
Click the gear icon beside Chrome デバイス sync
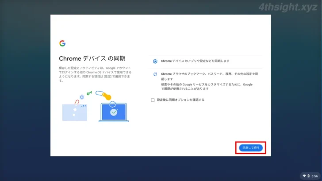[x=155, y=61]
